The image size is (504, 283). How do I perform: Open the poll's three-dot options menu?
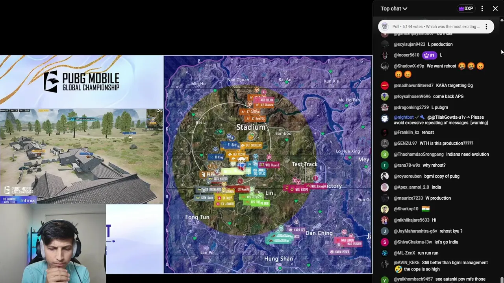coord(486,27)
